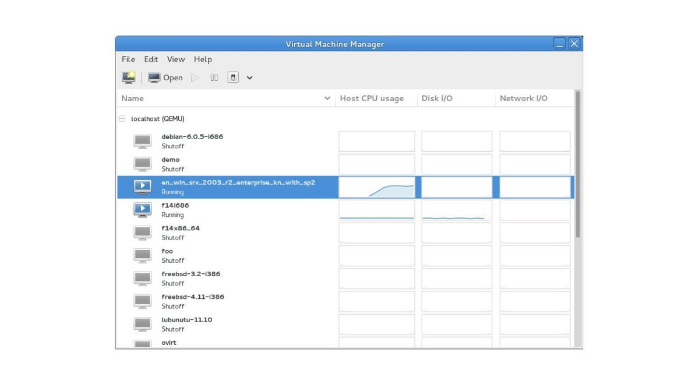Image resolution: width=699 pixels, height=385 pixels.
Task: Click the lubunutu-11.10 machine icon
Action: point(142,324)
